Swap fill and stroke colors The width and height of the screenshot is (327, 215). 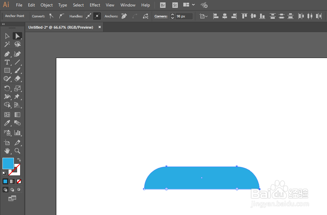pyautogui.click(x=19, y=160)
